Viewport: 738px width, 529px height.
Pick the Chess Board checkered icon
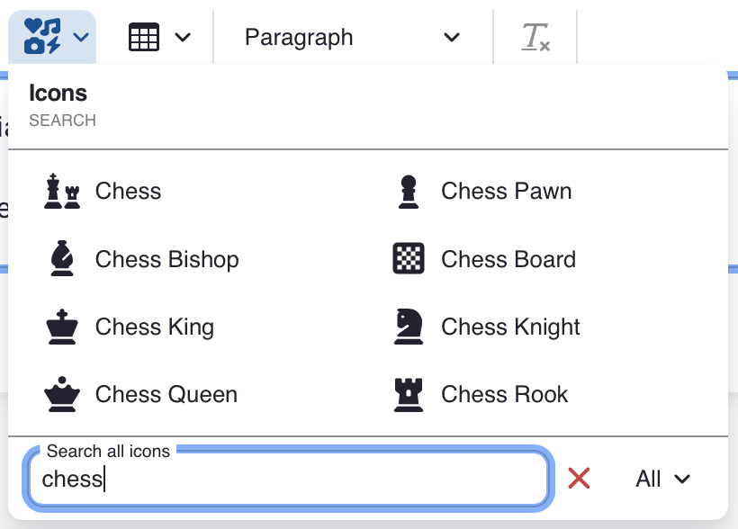[x=409, y=259]
